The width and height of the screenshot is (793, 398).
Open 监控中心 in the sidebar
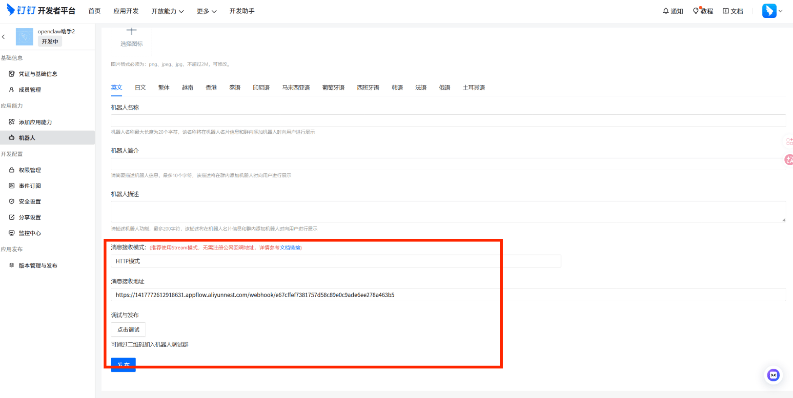click(x=30, y=233)
